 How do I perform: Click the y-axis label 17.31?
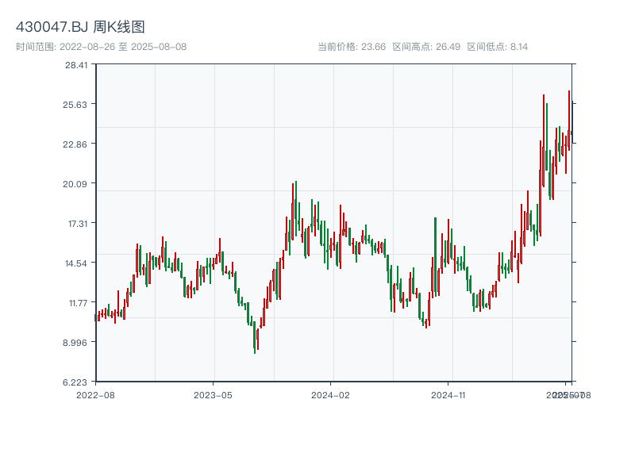pos(77,224)
